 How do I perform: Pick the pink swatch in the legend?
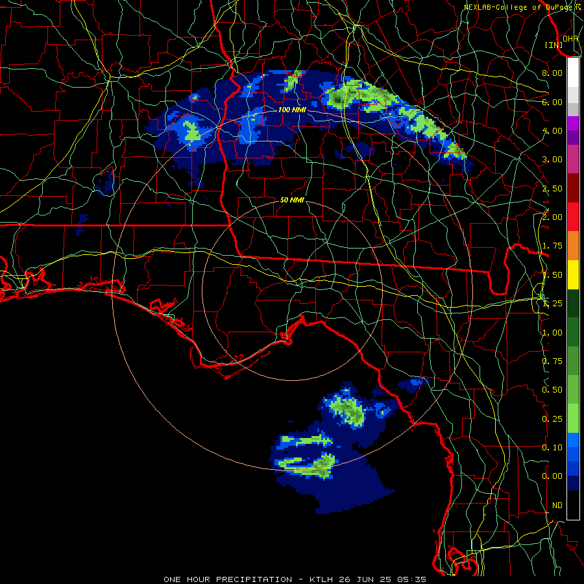click(573, 159)
